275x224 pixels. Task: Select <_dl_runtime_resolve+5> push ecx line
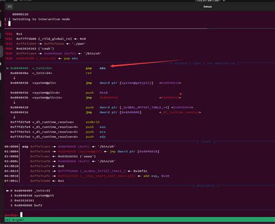point(58,132)
